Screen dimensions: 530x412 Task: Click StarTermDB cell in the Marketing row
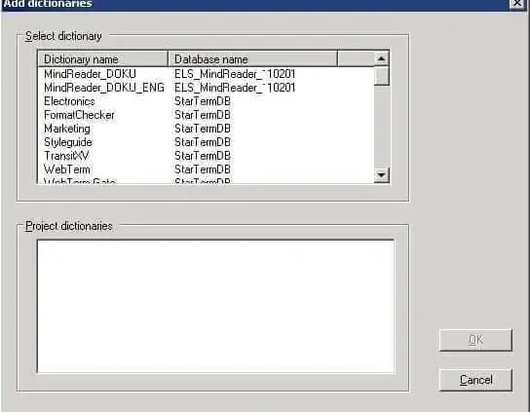pyautogui.click(x=203, y=129)
